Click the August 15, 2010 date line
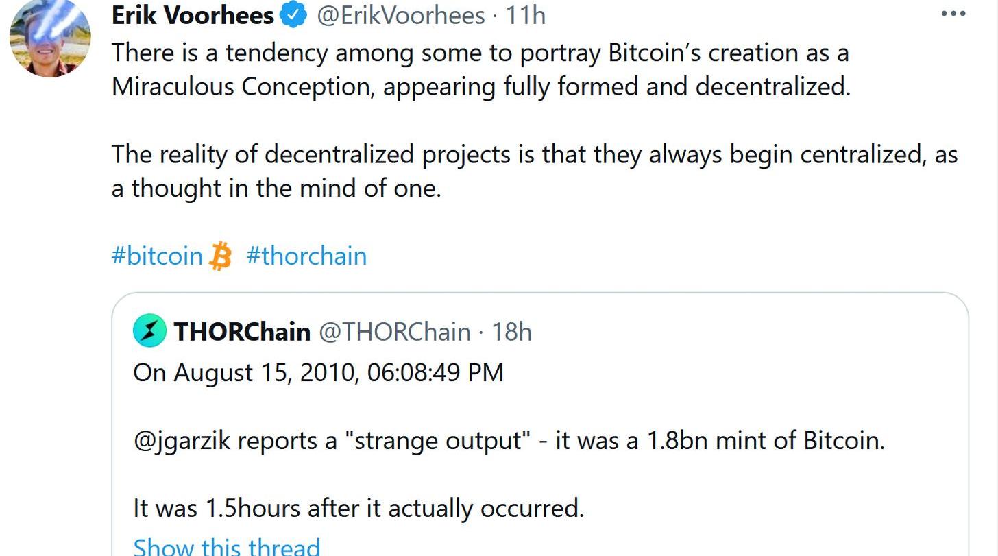Viewport: 998px width, 556px height. click(x=318, y=372)
